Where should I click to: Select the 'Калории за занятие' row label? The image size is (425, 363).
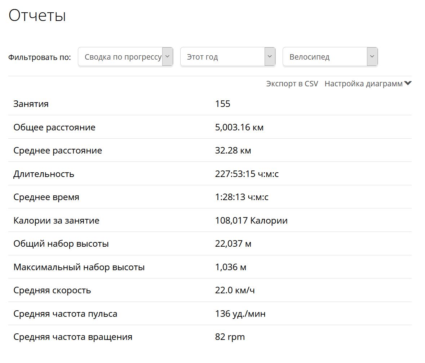pos(56,221)
